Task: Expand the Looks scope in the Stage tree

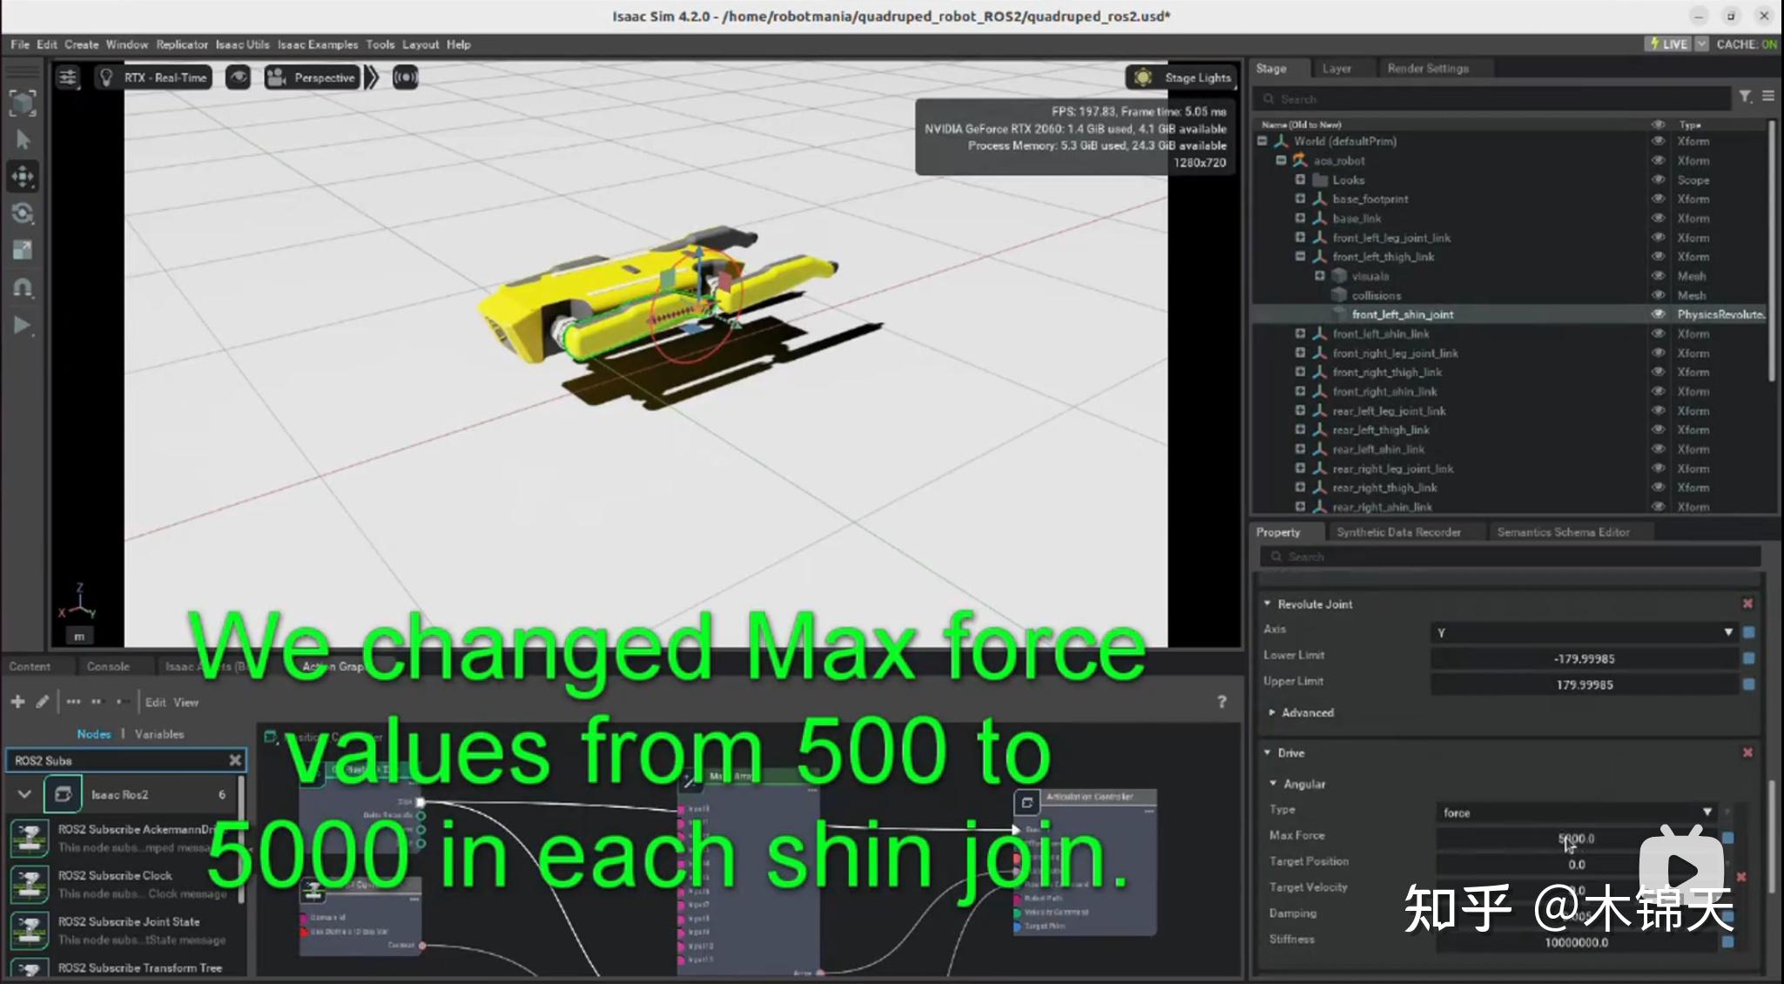Action: [1300, 179]
